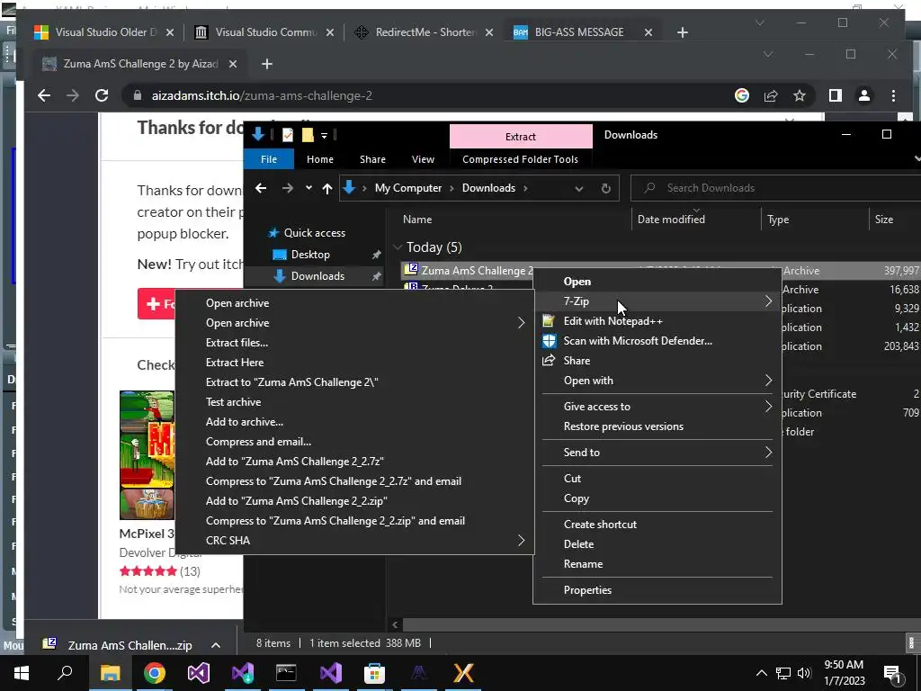Extract to "Zuma AmS Challenge 2\" folder
This screenshot has width=921, height=691.
(354, 382)
